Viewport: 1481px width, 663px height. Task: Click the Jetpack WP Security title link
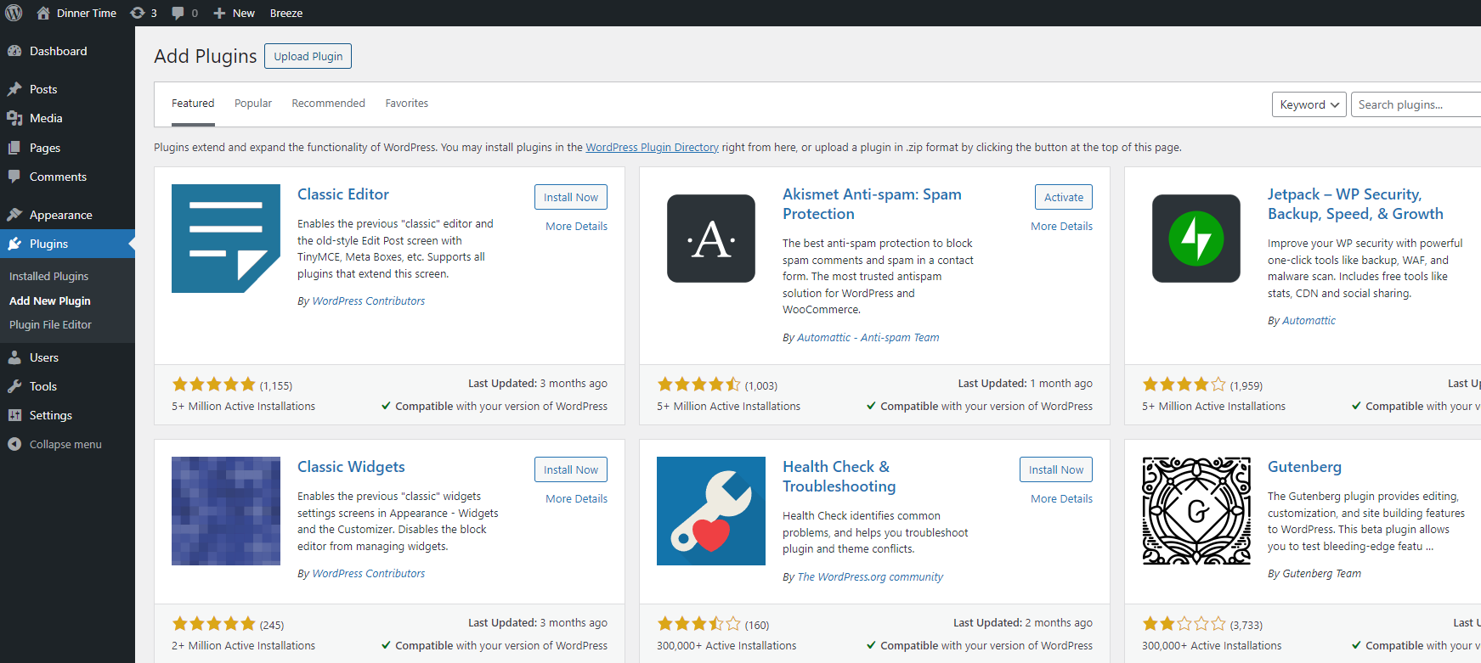pos(1355,204)
